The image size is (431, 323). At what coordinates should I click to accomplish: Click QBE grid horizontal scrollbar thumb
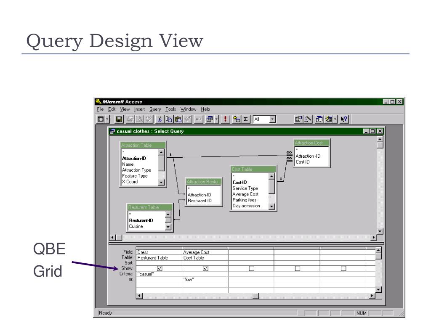[x=255, y=296]
